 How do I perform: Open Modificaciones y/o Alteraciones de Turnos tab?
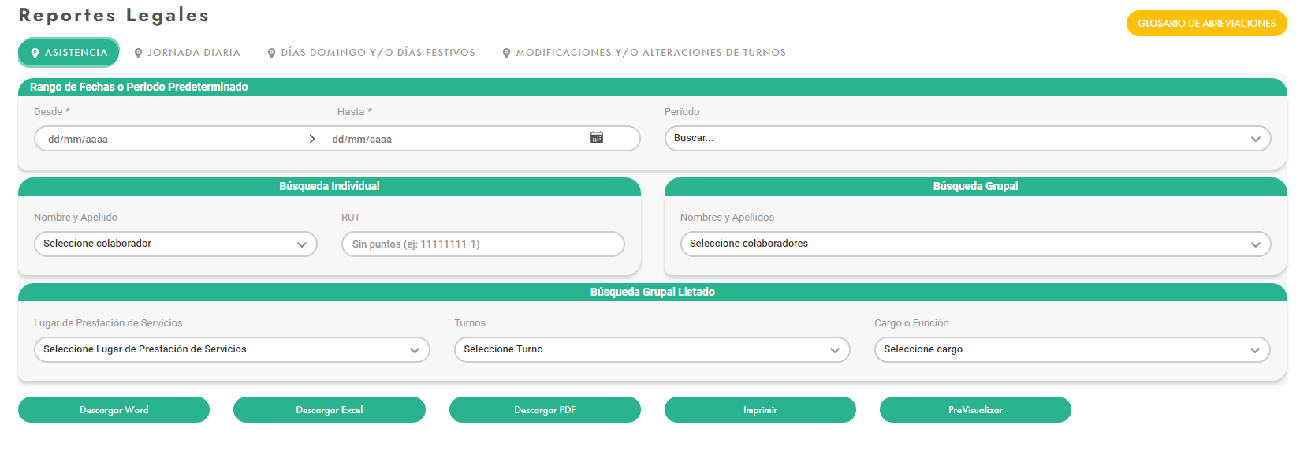[650, 53]
